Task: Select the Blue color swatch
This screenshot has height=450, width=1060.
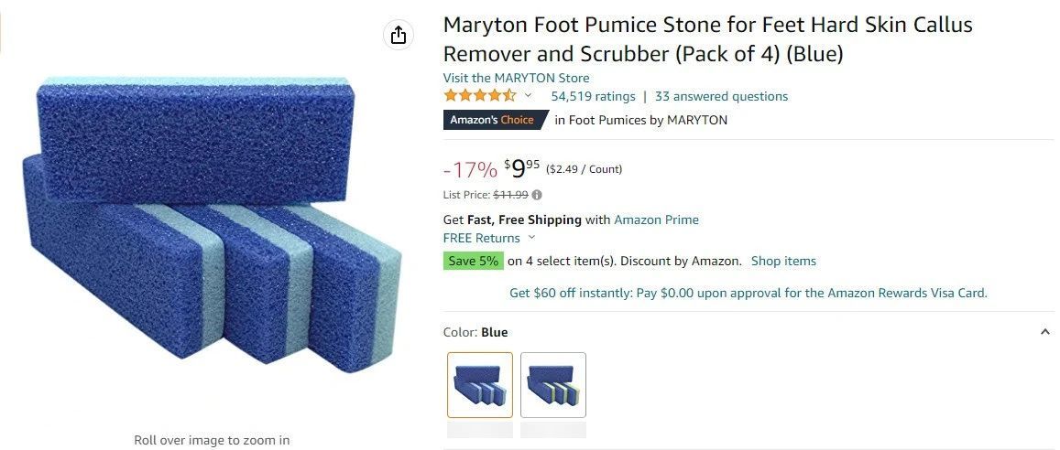Action: pos(480,385)
